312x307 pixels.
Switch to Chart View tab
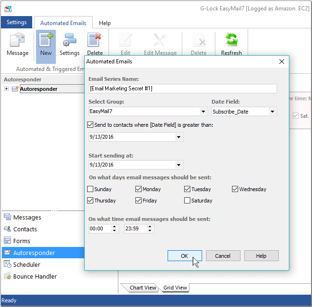[143, 288]
